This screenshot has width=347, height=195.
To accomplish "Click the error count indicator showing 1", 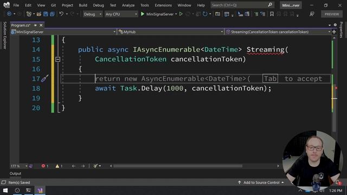I will (45, 166).
